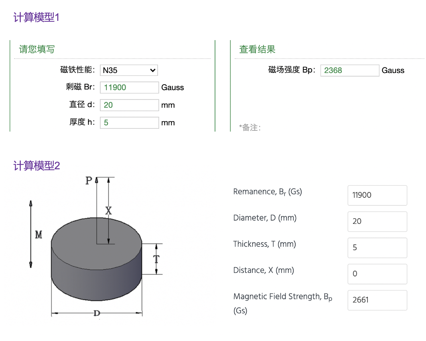This screenshot has width=426, height=341.
Task: Click the Gauss unit beside 磁场强度 Bp
Action: click(393, 70)
